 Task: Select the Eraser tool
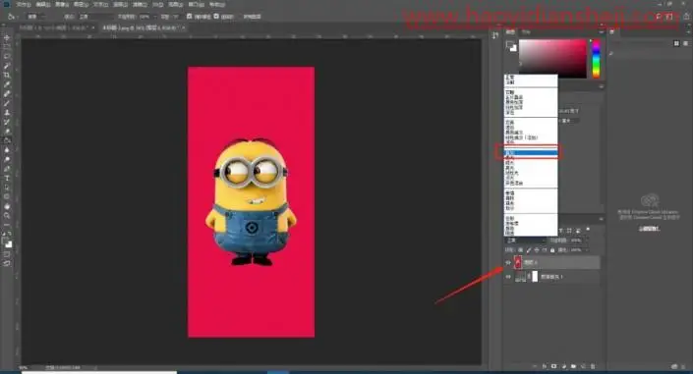tap(7, 132)
